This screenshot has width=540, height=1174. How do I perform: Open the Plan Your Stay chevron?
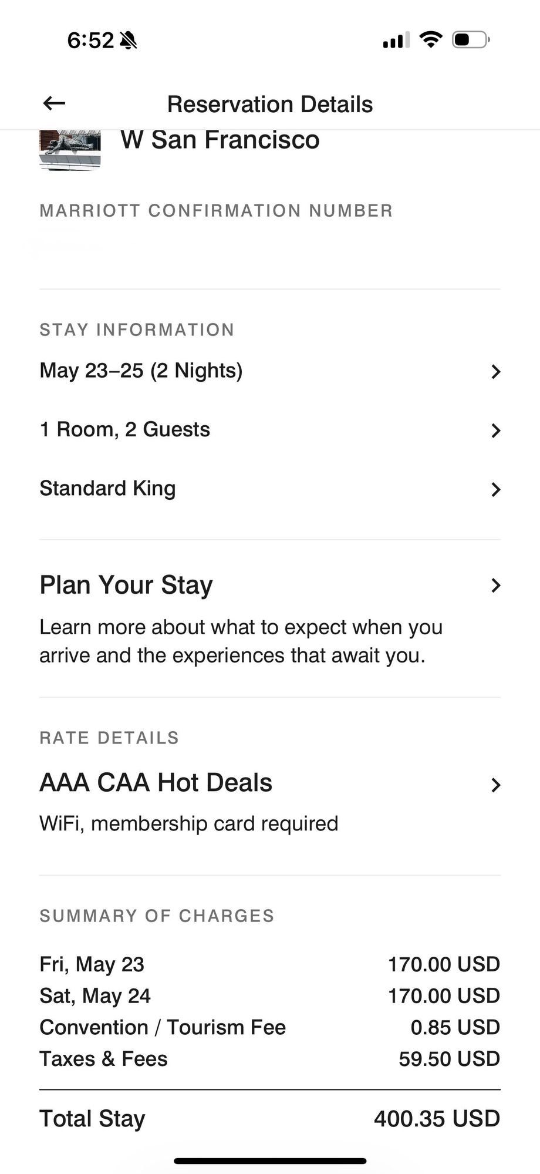click(495, 586)
